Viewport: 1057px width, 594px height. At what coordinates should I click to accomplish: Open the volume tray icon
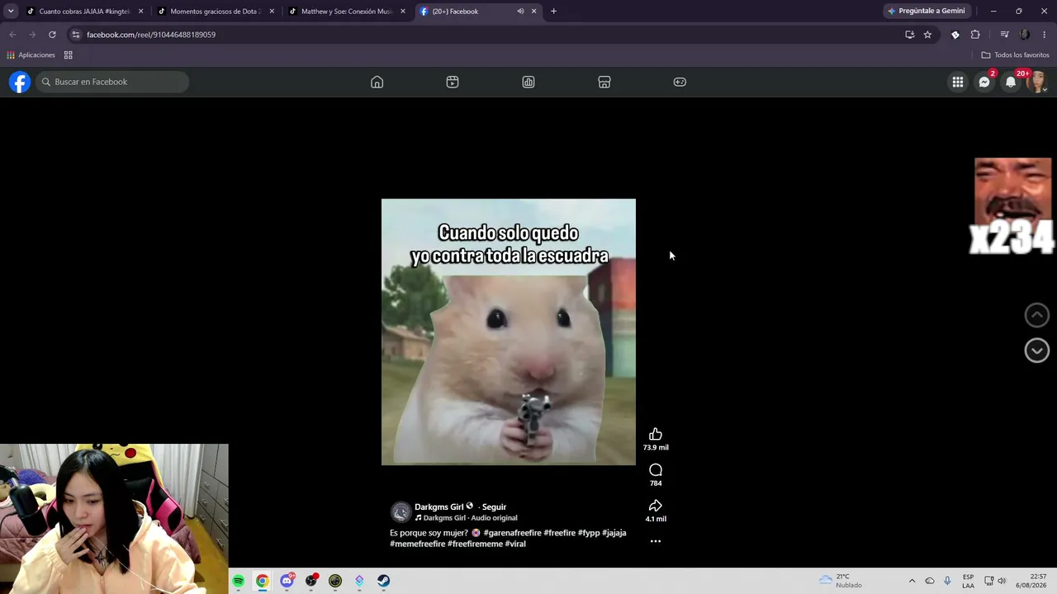point(1002,581)
